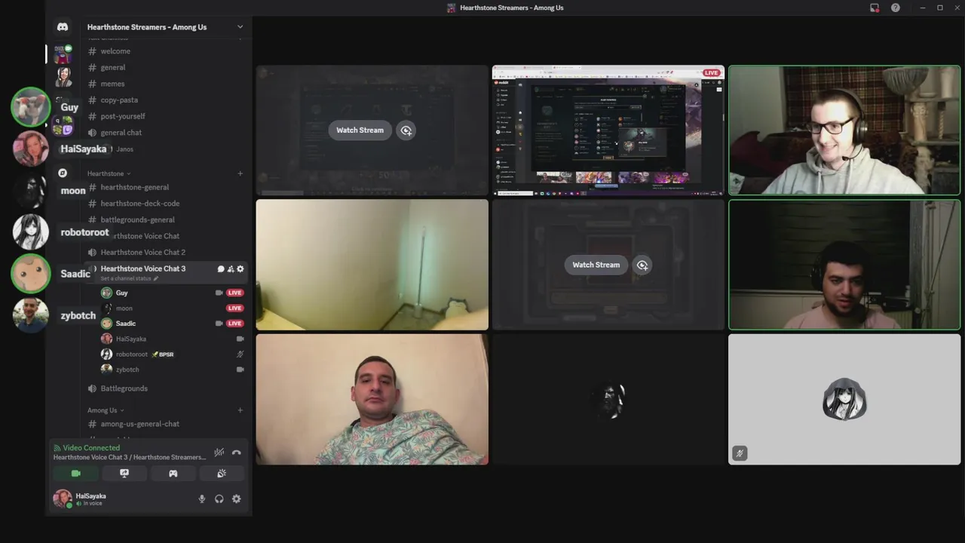Deafen using the headphones icon
Image resolution: width=965 pixels, height=543 pixels.
219,499
